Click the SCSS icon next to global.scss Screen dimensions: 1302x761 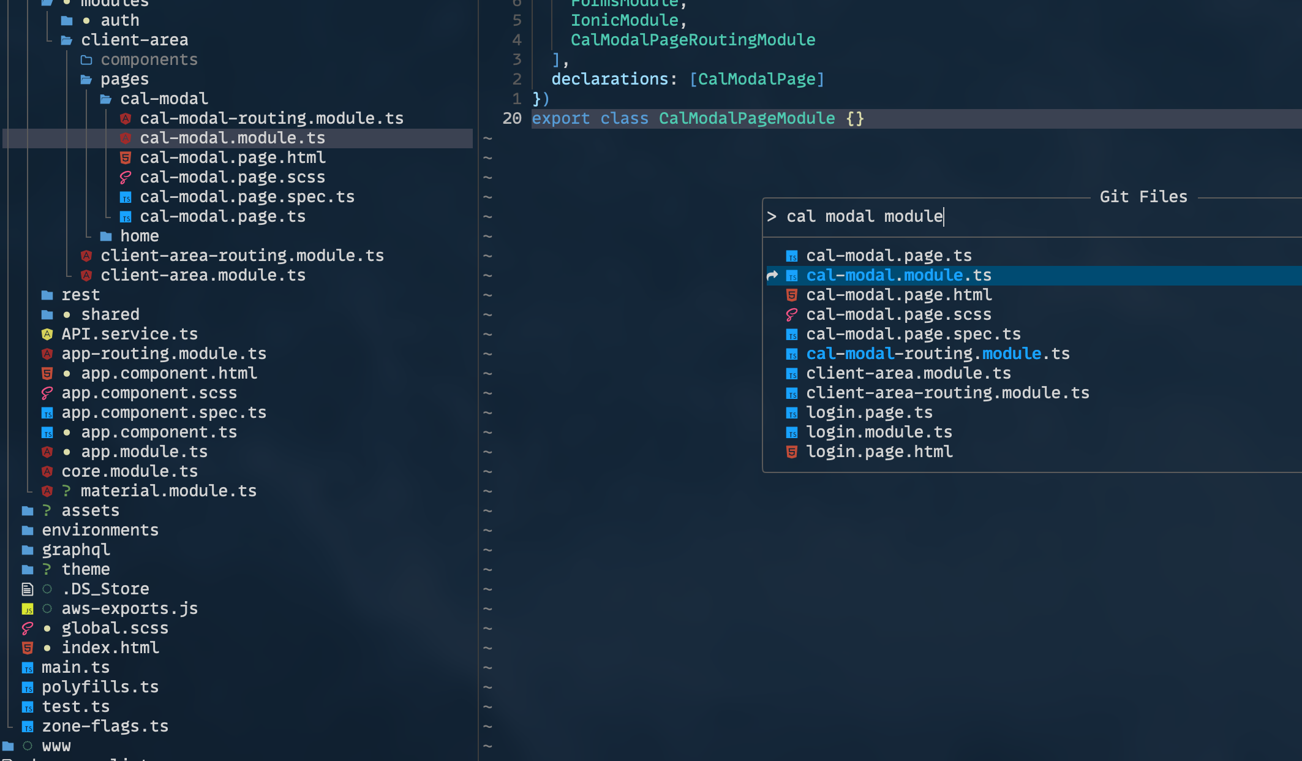coord(28,629)
